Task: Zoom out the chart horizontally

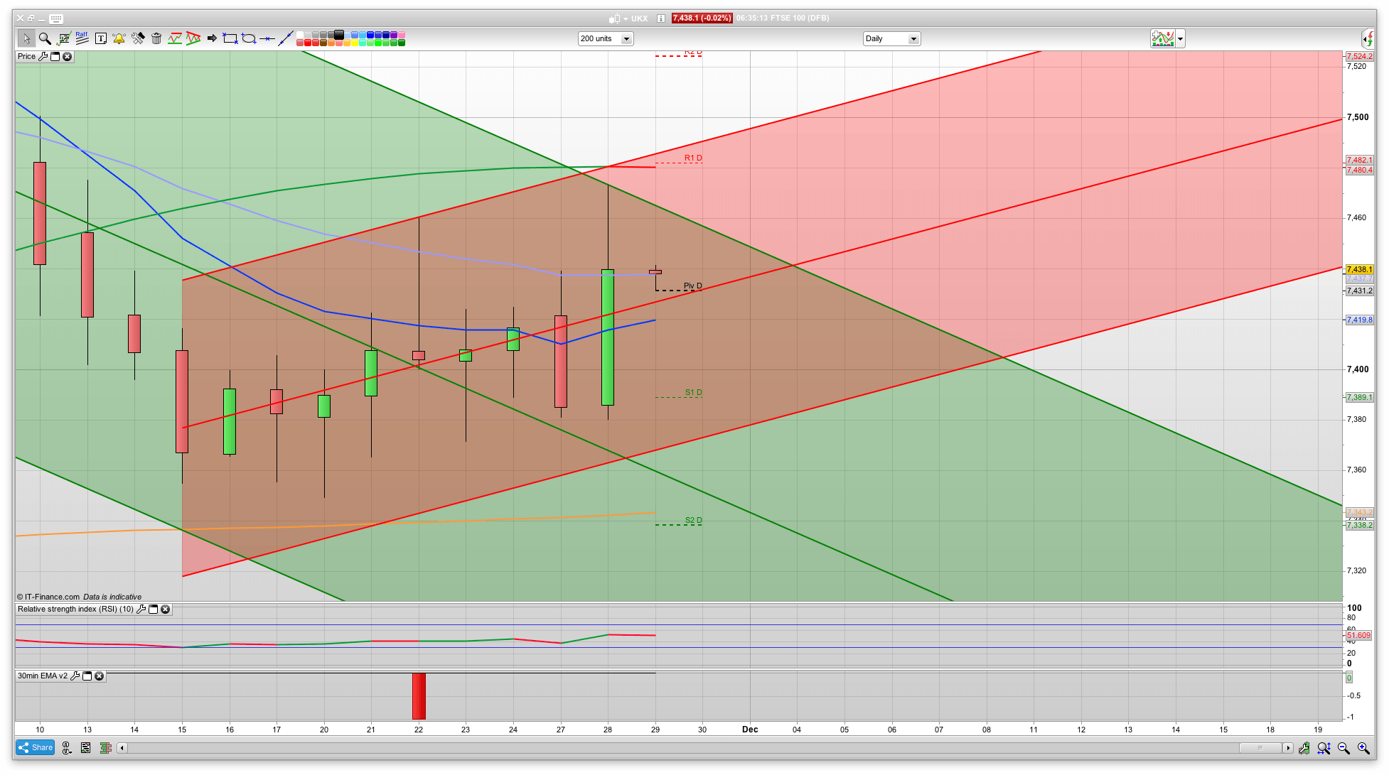Action: (x=1344, y=747)
